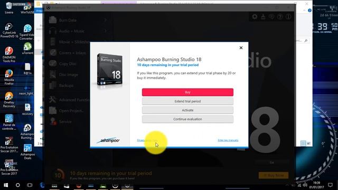Open the info icon in Burning Studio

pos(288,17)
